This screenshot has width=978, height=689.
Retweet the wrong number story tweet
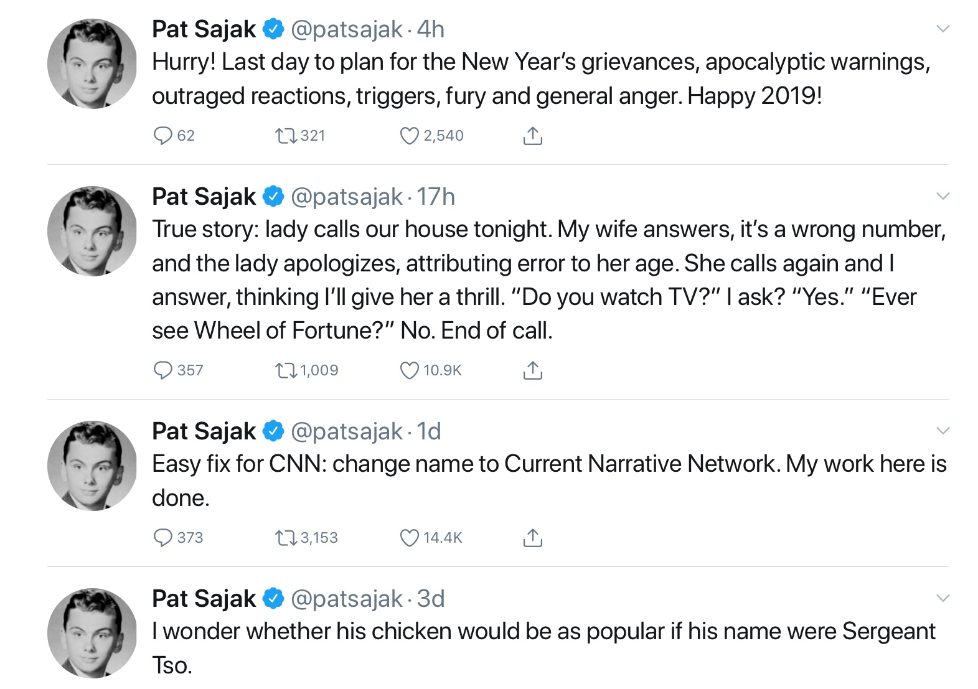pos(286,370)
